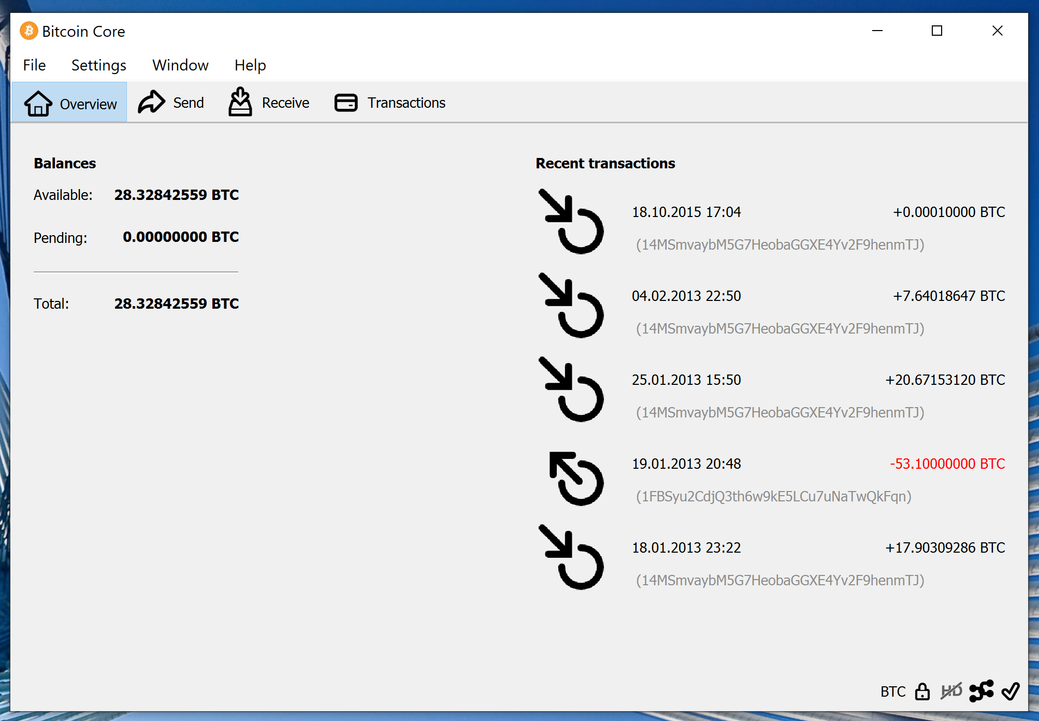Open the File menu

coord(34,65)
